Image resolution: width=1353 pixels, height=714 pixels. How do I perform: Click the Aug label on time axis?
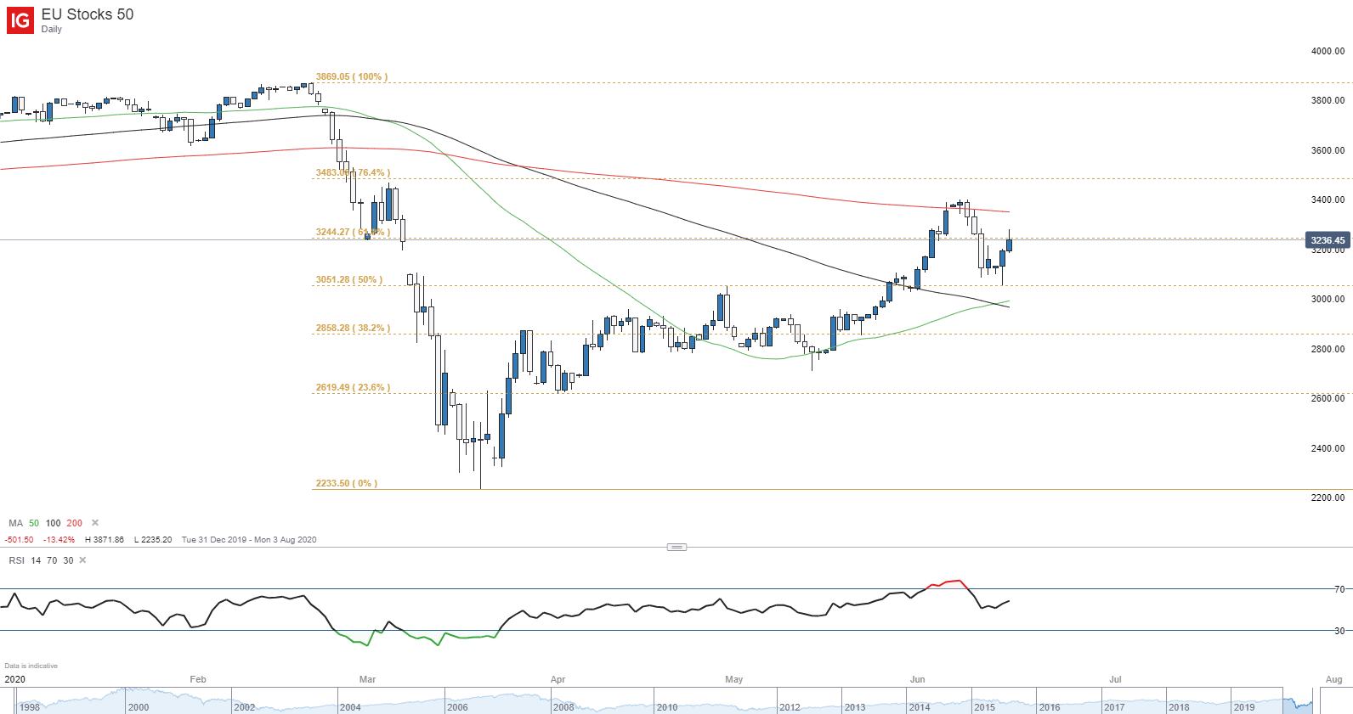coord(1334,679)
